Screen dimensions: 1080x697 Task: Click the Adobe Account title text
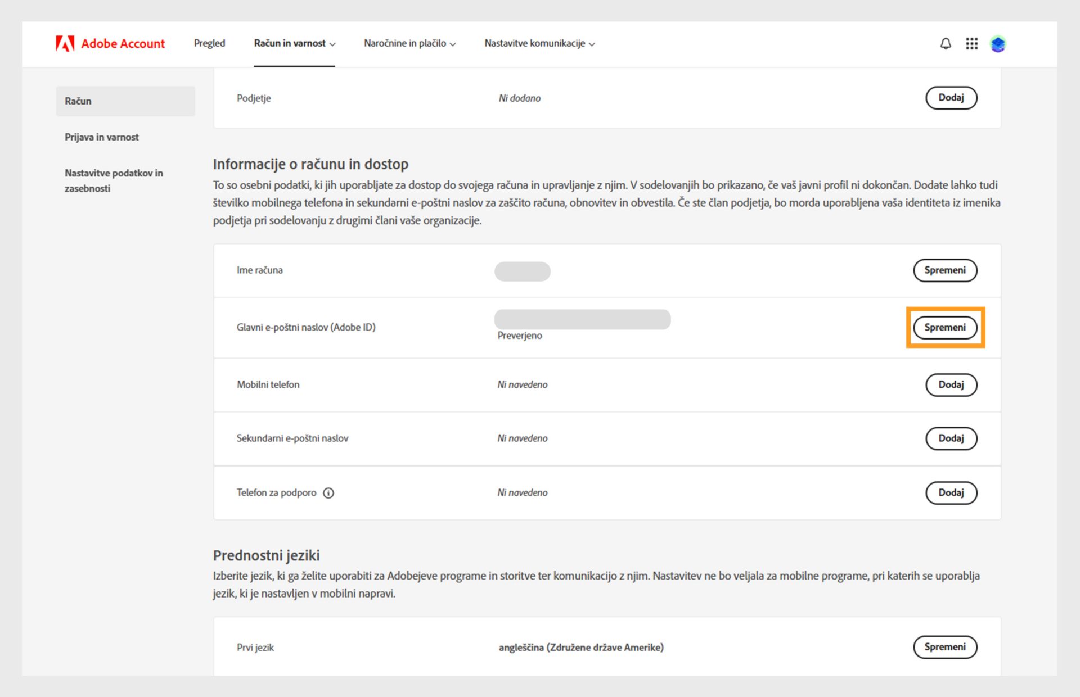(x=123, y=44)
